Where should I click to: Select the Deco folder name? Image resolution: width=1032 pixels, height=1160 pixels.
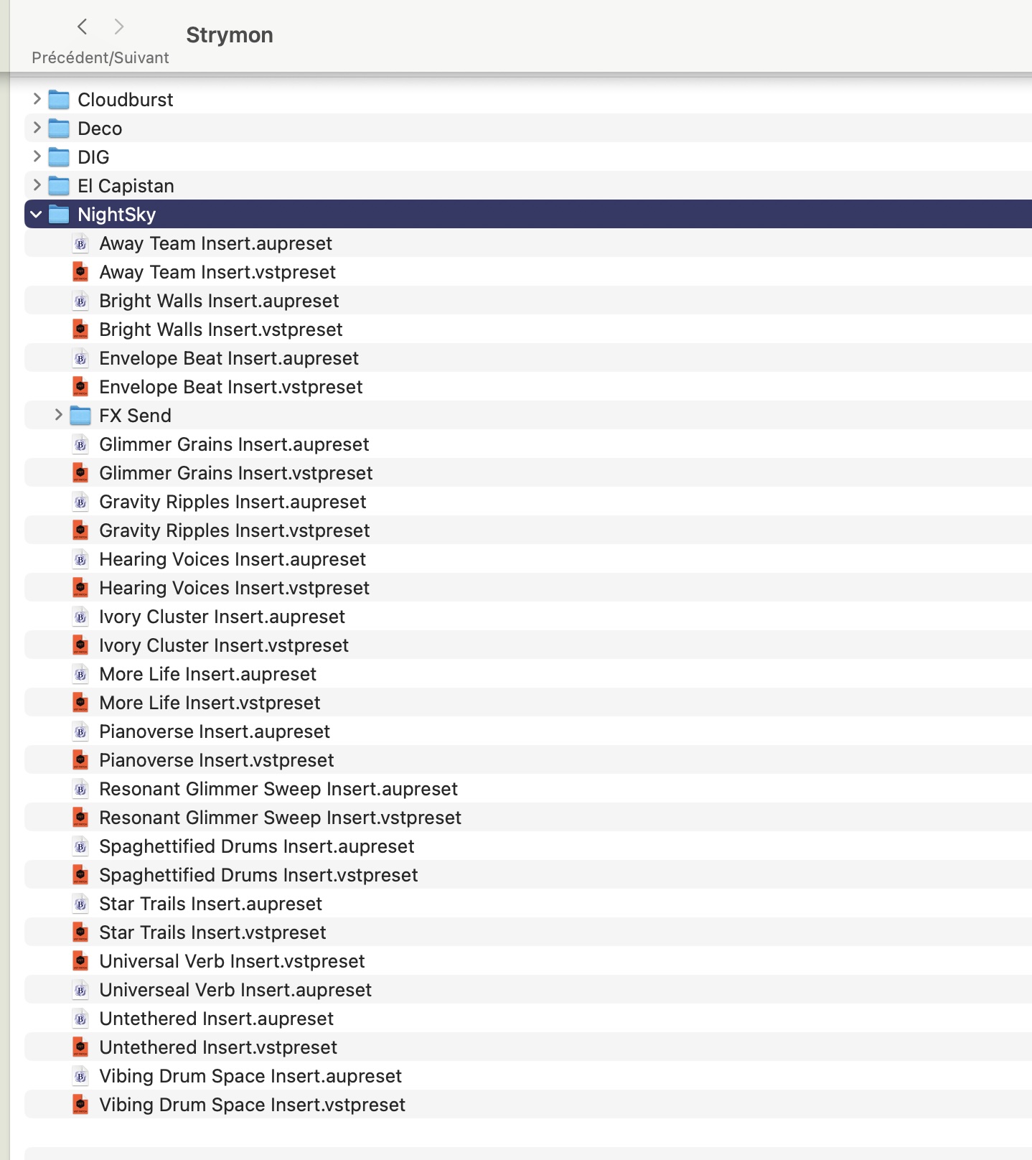click(100, 128)
